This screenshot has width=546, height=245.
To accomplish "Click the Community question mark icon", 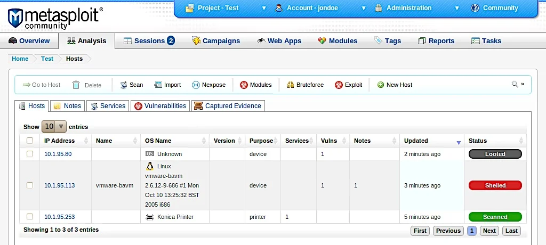I will coord(475,8).
